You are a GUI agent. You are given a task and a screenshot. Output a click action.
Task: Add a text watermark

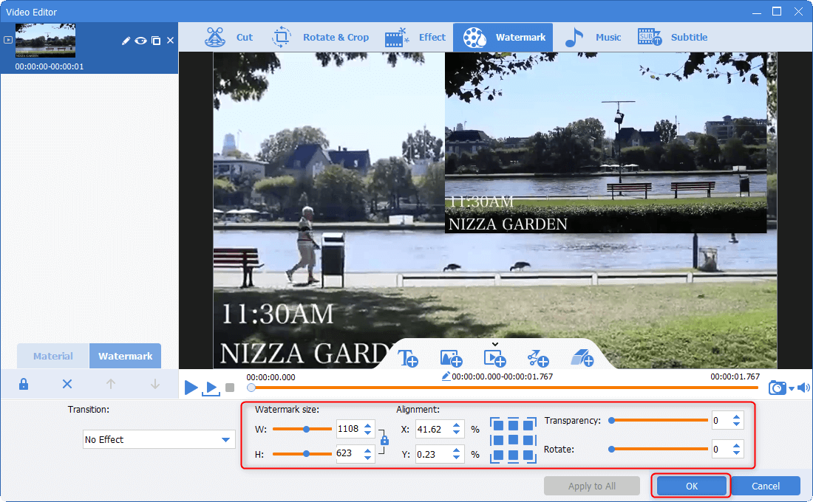coord(408,358)
